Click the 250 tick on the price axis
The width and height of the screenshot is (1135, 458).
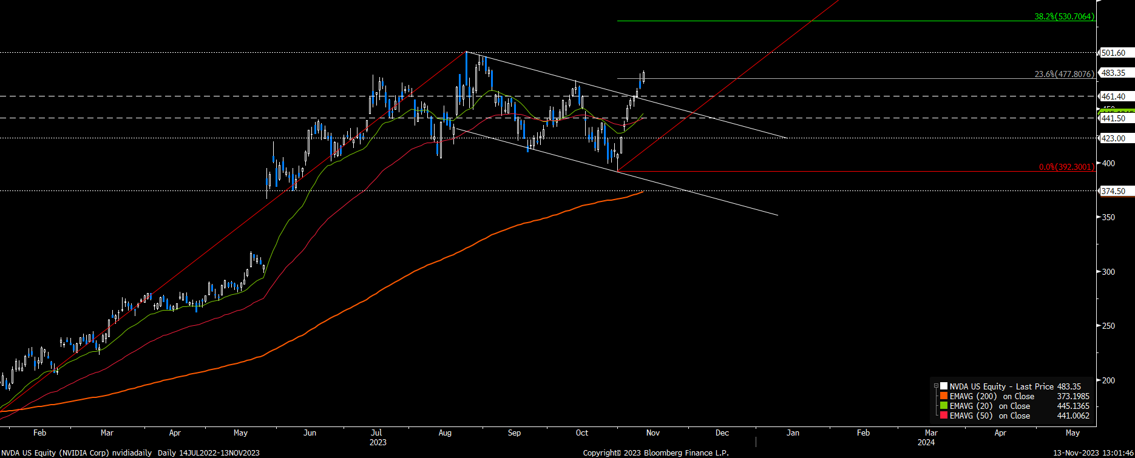[1108, 326]
